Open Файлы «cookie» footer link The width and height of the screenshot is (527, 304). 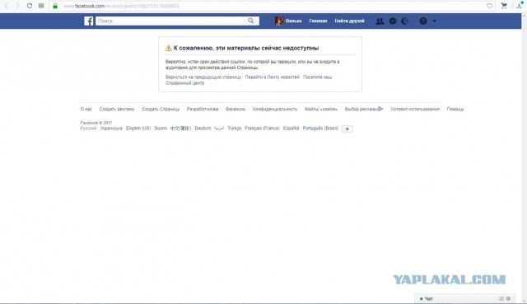tap(321, 109)
